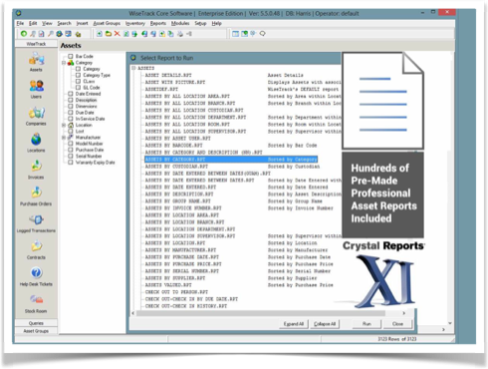Image resolution: width=488 pixels, height=369 pixels.
Task: Select CHECK OUT TO PERSON.RPT report
Action: coord(176,292)
